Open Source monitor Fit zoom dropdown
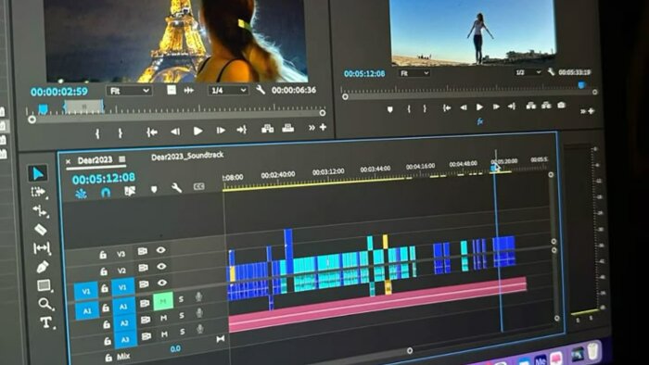 click(x=129, y=91)
